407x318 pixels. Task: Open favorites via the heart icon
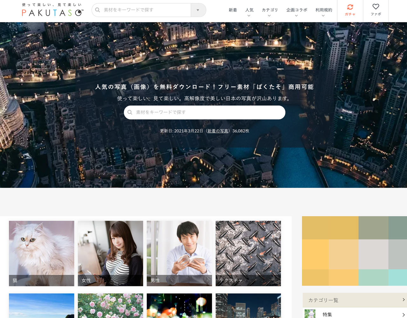tap(376, 7)
